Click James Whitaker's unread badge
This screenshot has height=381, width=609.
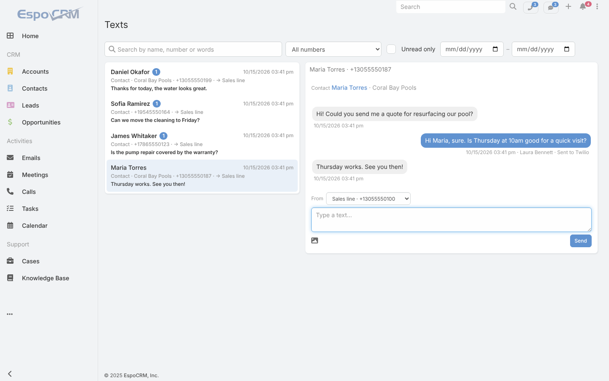point(163,136)
